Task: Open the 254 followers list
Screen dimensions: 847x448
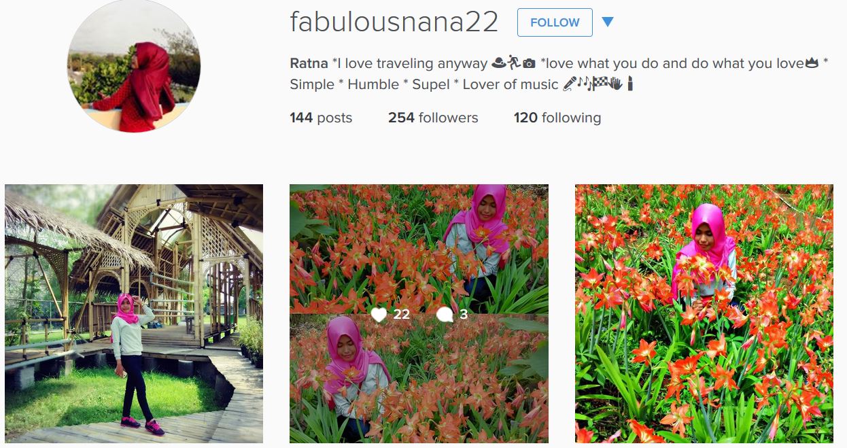Action: click(433, 118)
